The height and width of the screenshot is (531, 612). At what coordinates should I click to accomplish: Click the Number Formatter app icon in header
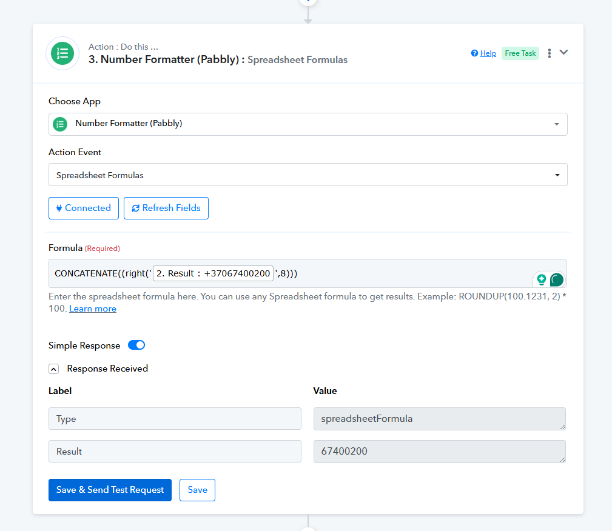(62, 53)
